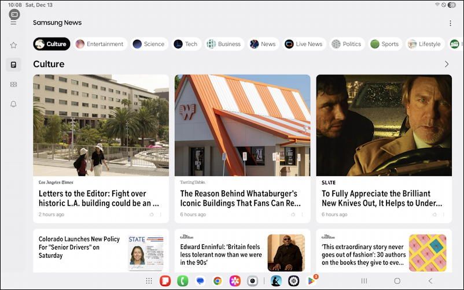
Task: Open Letters to the Editor L.A. building headline
Action: coord(99,198)
